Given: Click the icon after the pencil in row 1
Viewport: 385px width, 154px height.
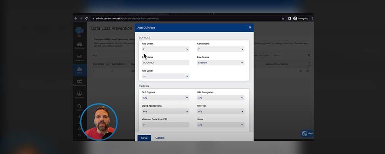Looking at the screenshot, I should point(307,71).
